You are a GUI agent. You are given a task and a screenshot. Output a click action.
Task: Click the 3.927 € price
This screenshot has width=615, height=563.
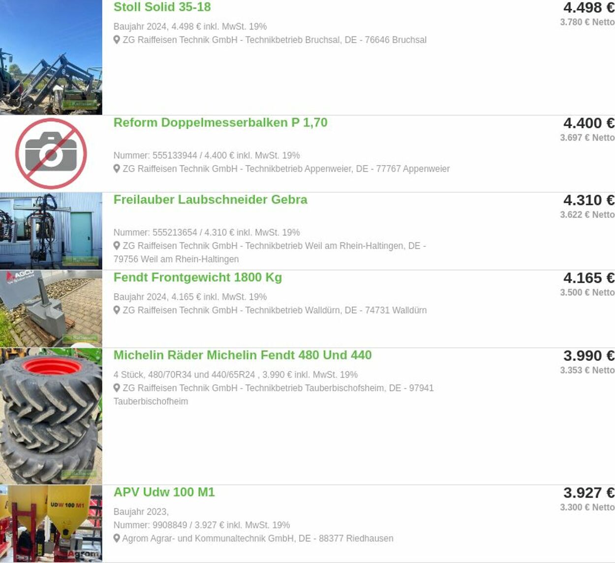589,493
